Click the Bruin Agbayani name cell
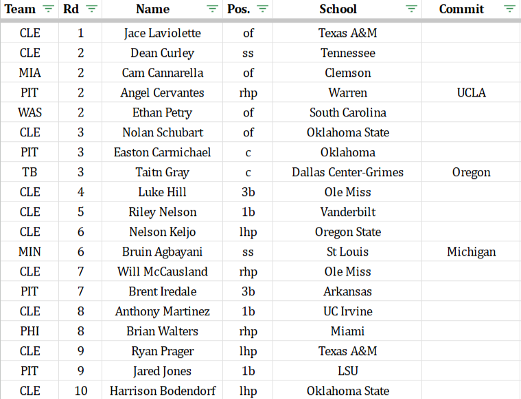The image size is (521, 399). tap(162, 252)
